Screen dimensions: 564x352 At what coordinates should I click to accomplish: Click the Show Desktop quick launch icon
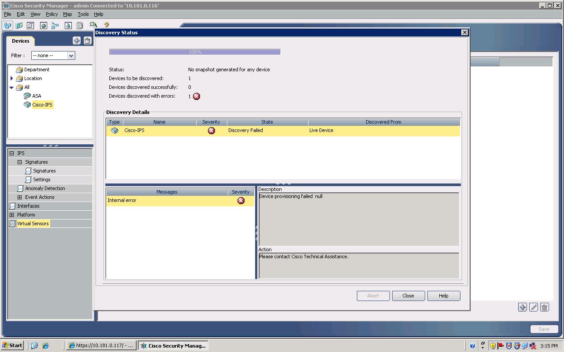click(x=34, y=345)
